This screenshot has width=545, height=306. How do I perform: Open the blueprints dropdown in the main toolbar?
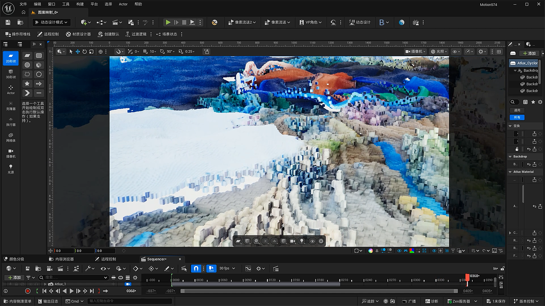(x=101, y=22)
